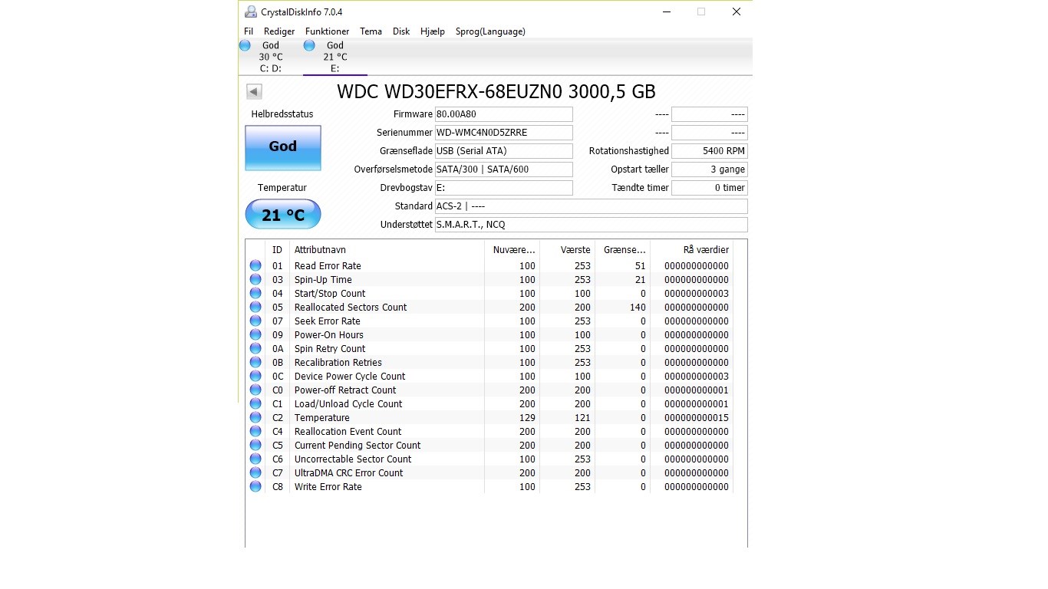Click status orb for Power-On Hours row
Image resolution: width=1048 pixels, height=589 pixels.
click(x=255, y=334)
